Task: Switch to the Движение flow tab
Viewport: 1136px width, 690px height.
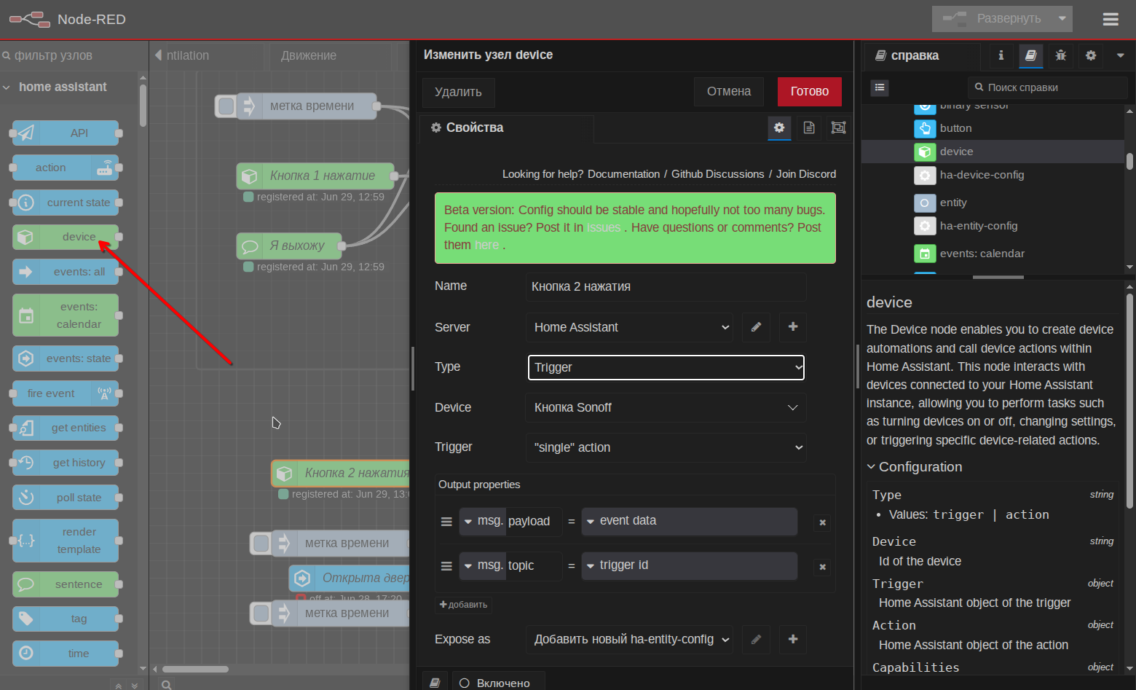Action: click(x=329, y=55)
